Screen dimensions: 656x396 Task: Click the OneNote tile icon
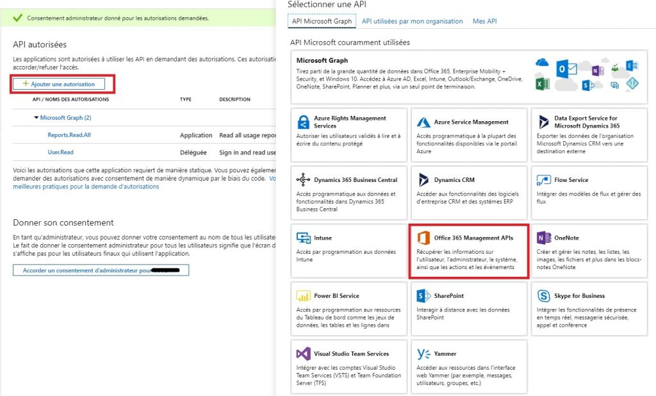click(544, 238)
